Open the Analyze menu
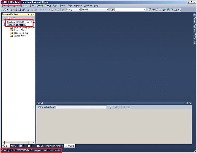Screen dimensions: 197x153 [78, 5]
